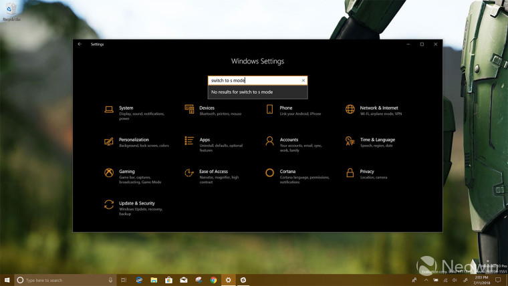Open the Accounts person icon
This screenshot has width=508, height=286.
(x=269, y=141)
